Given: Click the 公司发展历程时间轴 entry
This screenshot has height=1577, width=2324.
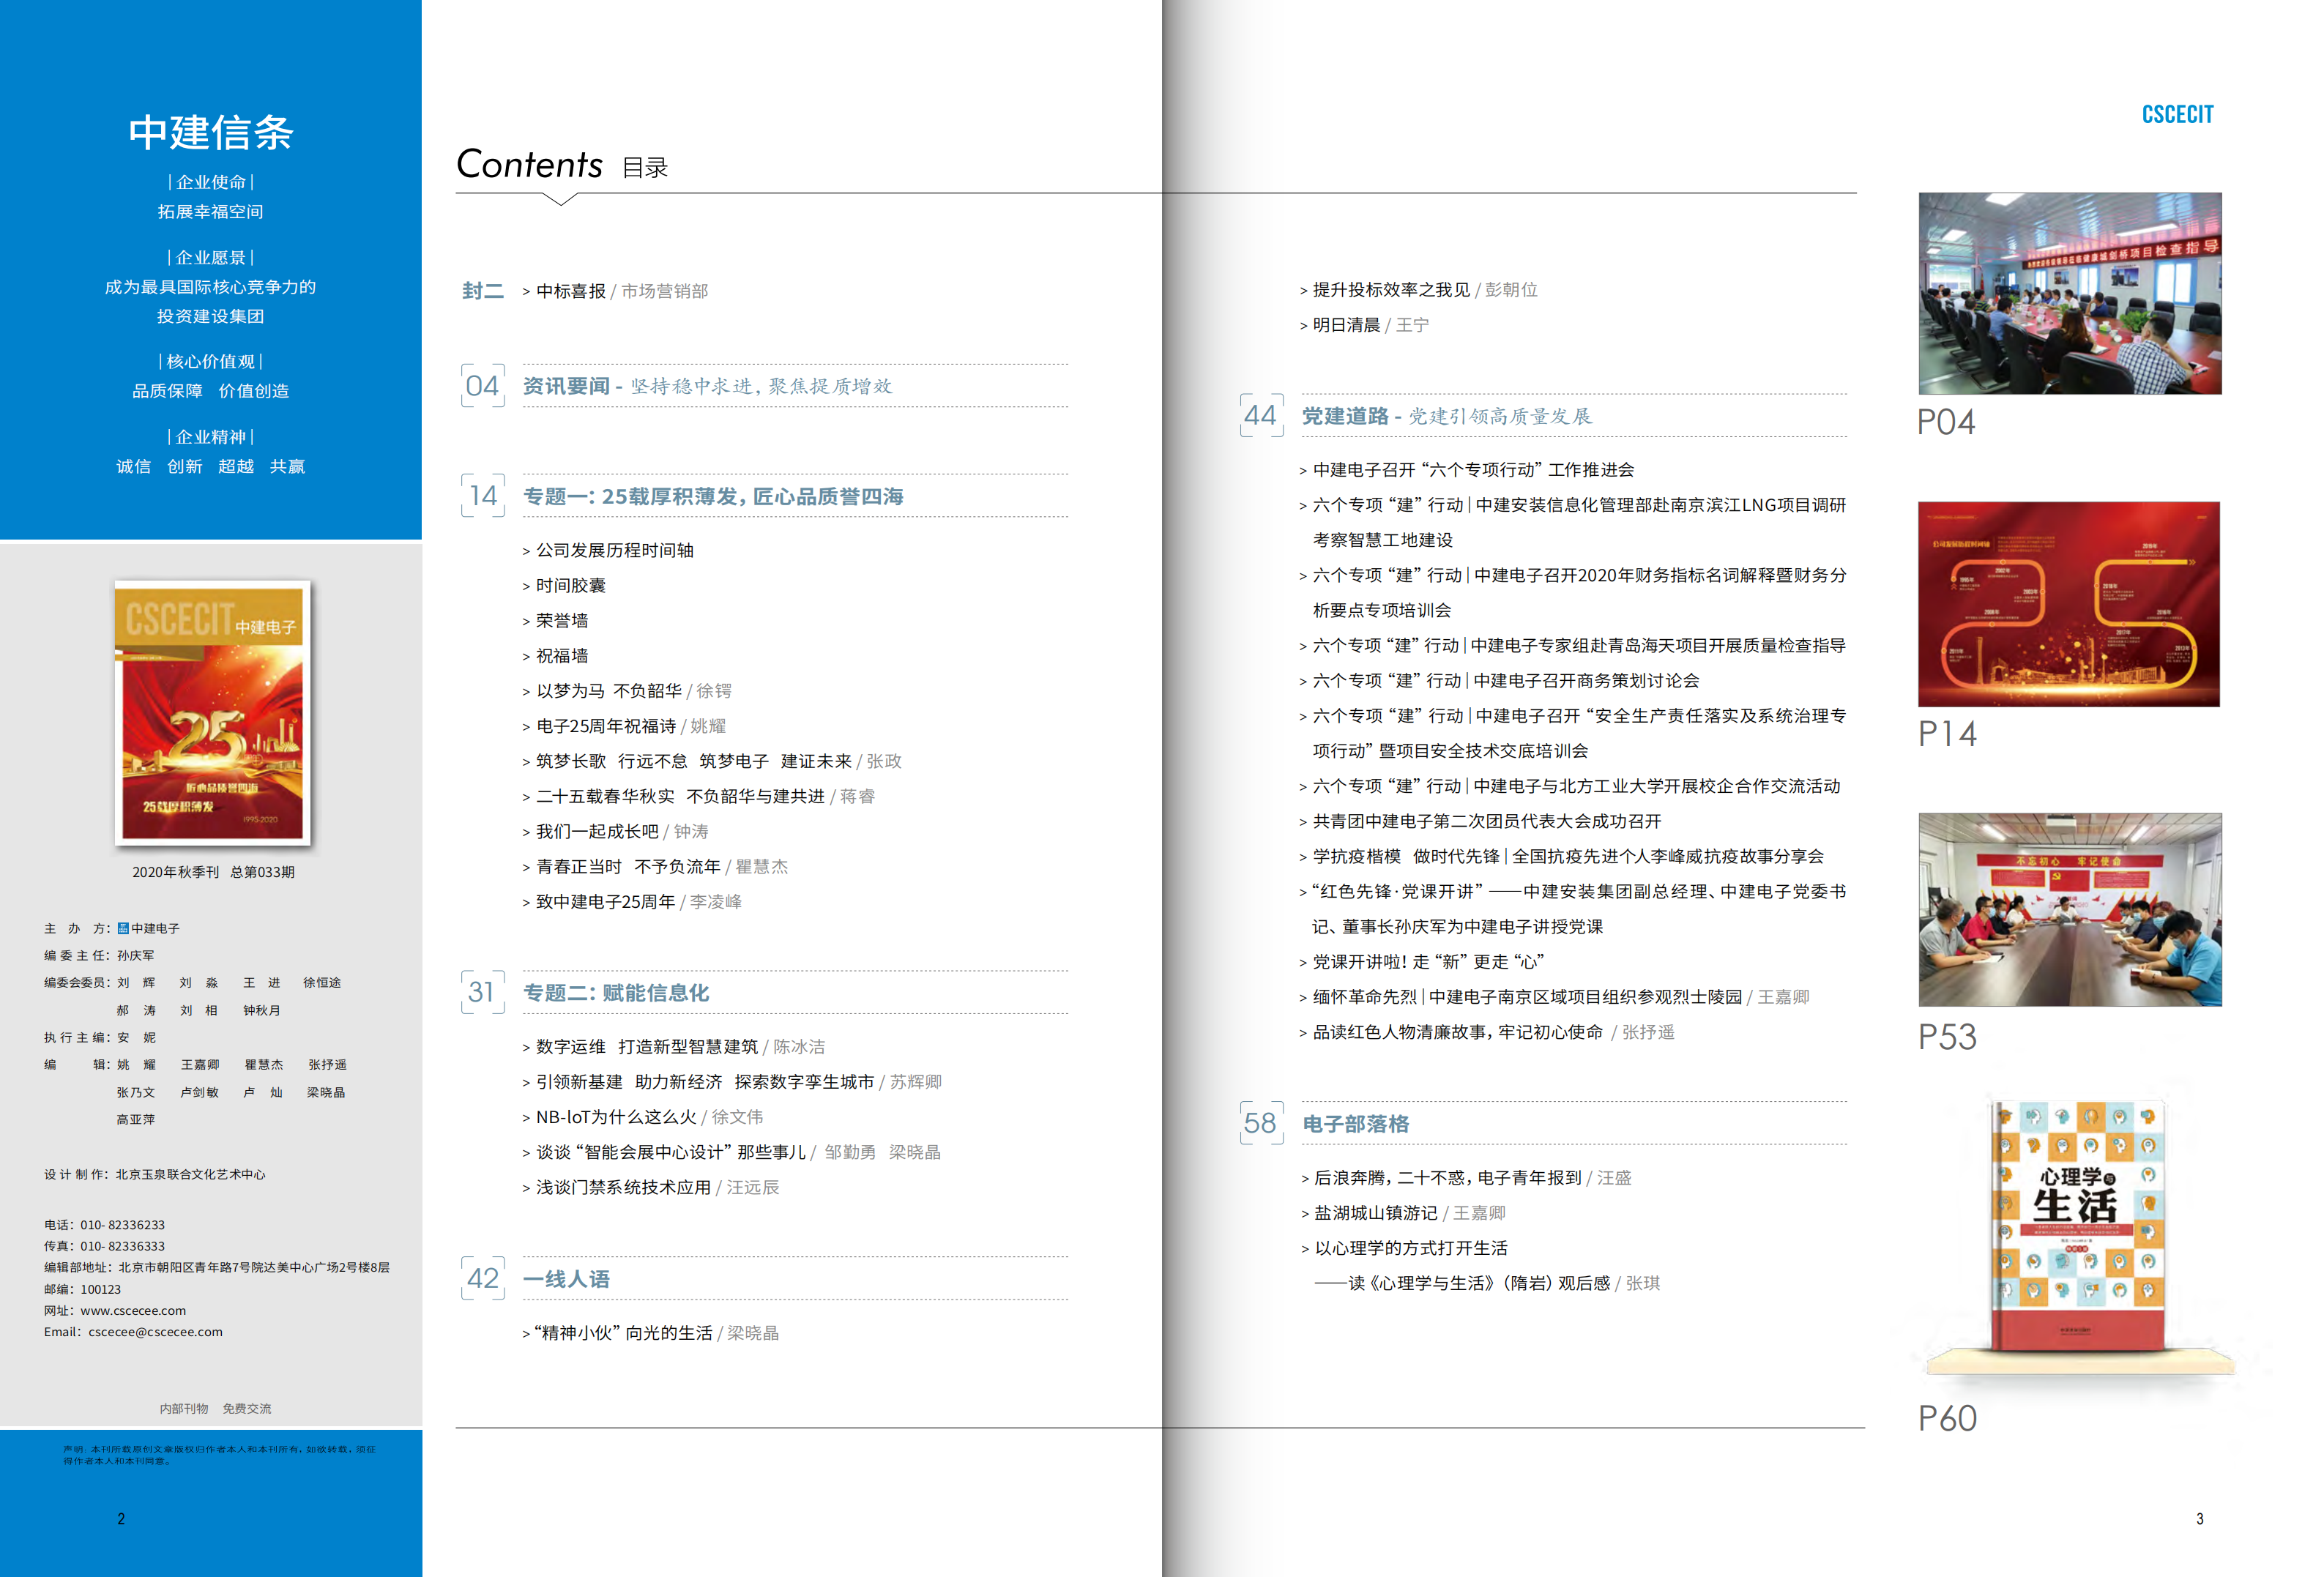Looking at the screenshot, I should point(608,550).
